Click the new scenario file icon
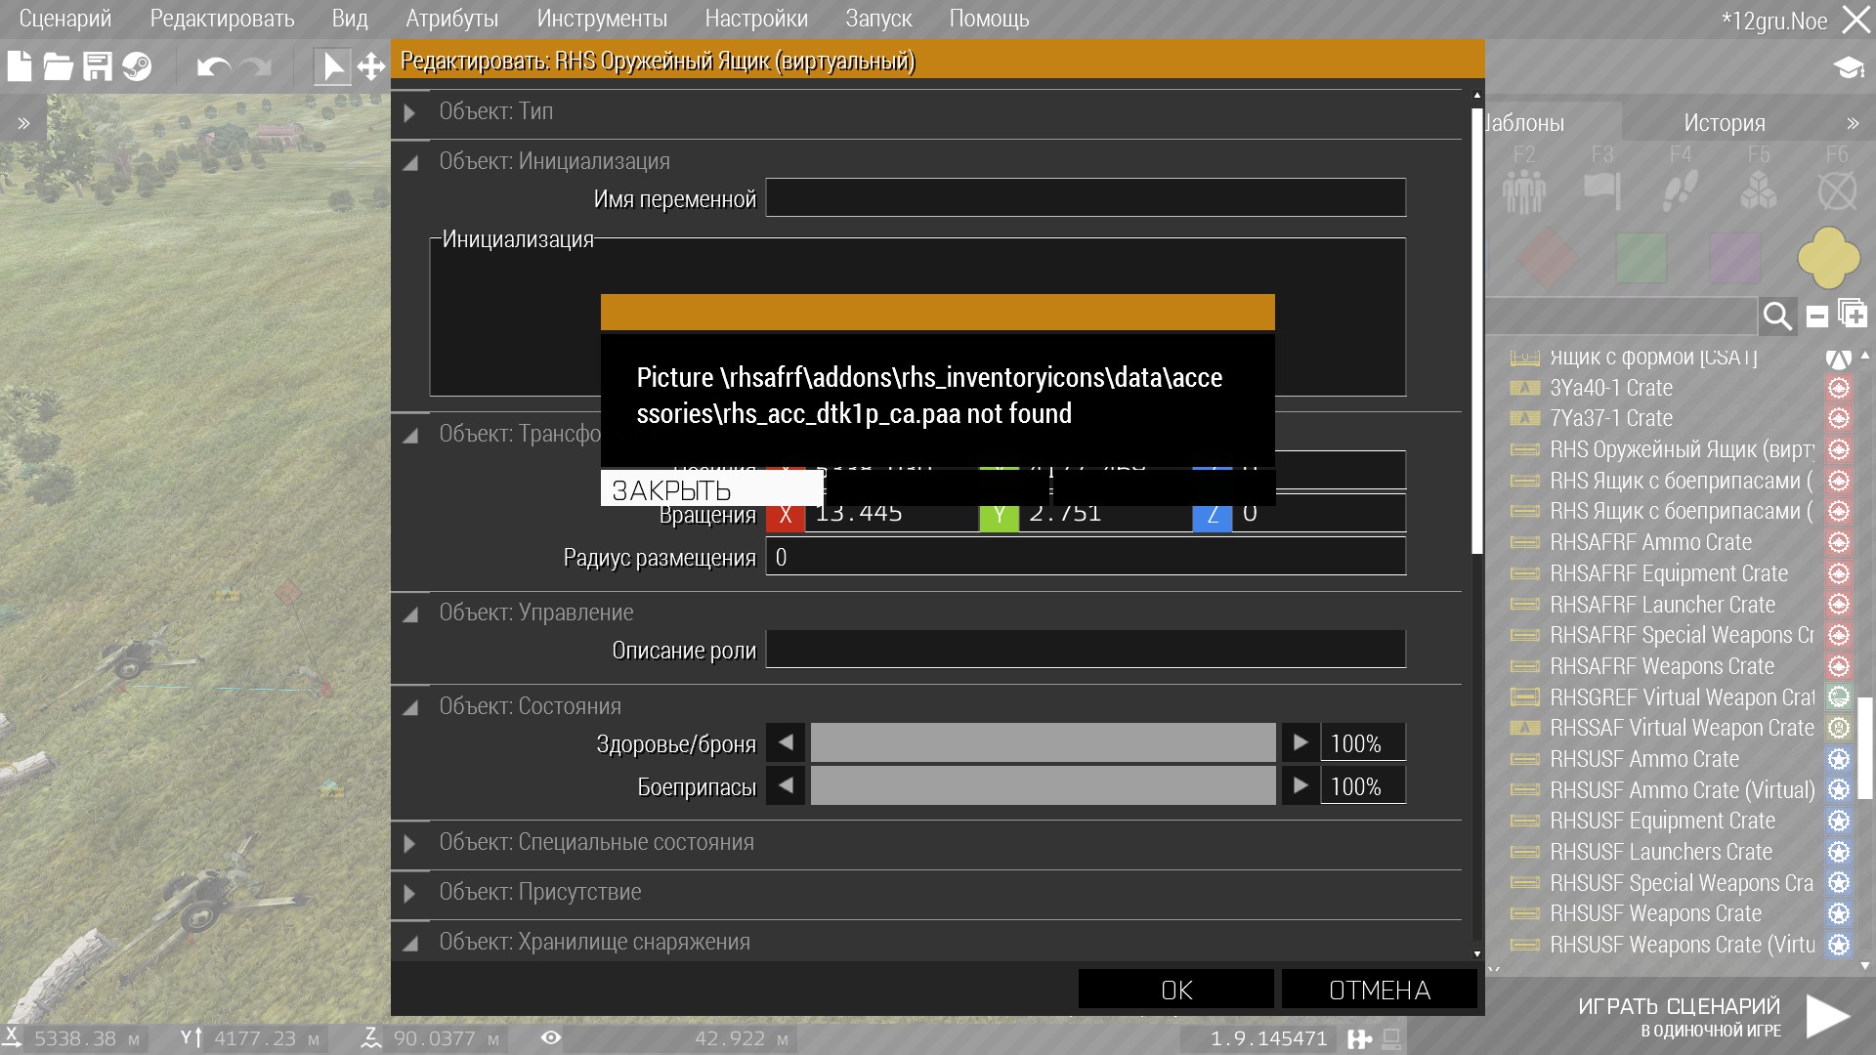This screenshot has height=1055, width=1876. tap(20, 66)
